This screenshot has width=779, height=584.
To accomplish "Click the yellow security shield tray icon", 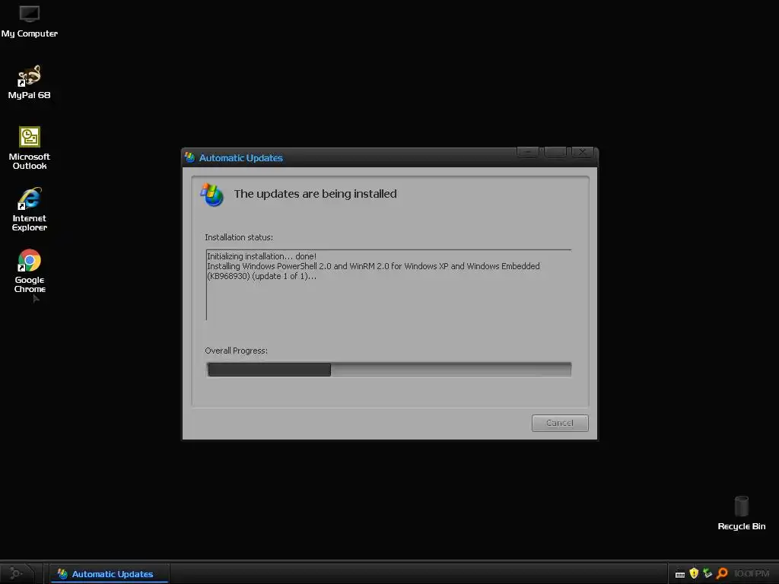I will tap(694, 573).
